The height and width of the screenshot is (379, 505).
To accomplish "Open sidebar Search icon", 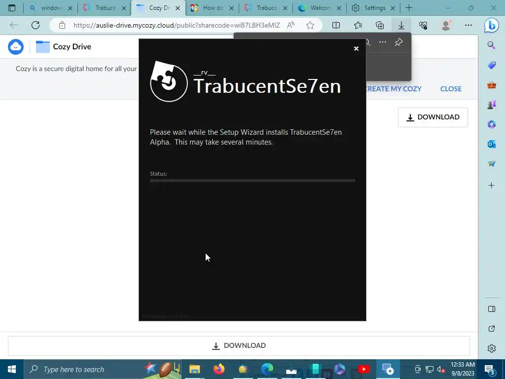I will coord(491,45).
